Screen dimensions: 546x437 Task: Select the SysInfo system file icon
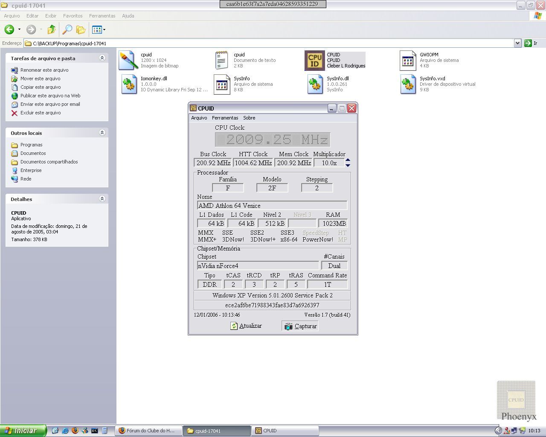(x=221, y=84)
